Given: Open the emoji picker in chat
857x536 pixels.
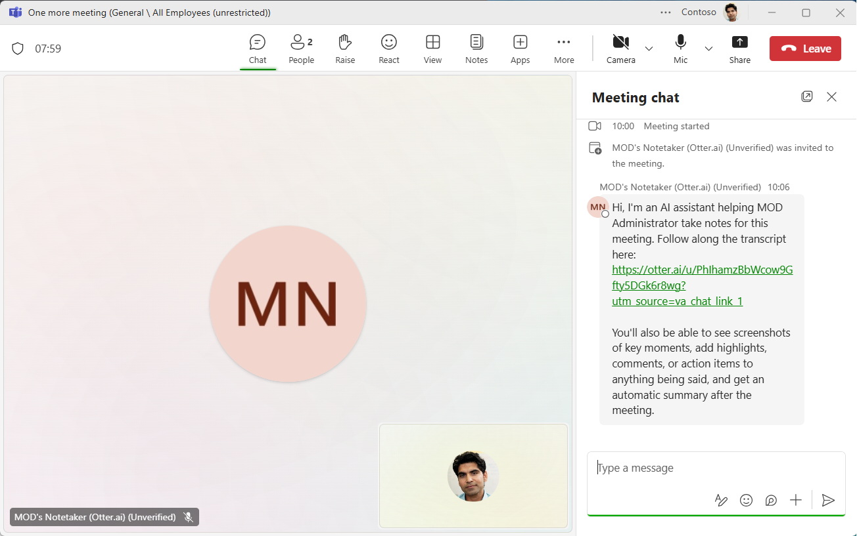Looking at the screenshot, I should 746,500.
